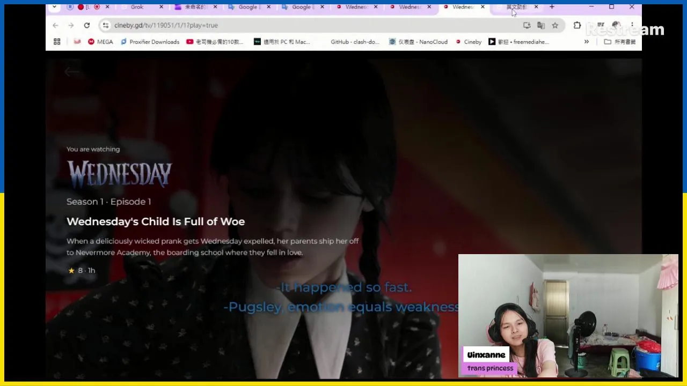The width and height of the screenshot is (687, 386).
Task: Click the browser forward arrow
Action: click(x=71, y=25)
